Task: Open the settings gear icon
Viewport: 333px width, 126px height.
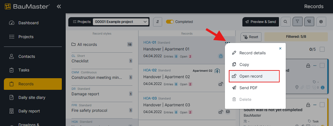Action: (x=321, y=22)
